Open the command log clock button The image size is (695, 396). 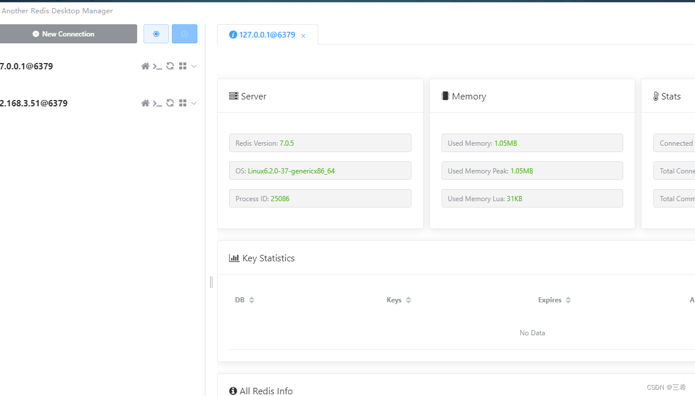[185, 34]
